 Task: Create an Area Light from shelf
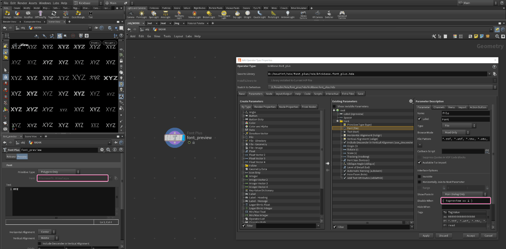pyautogui.click(x=166, y=14)
